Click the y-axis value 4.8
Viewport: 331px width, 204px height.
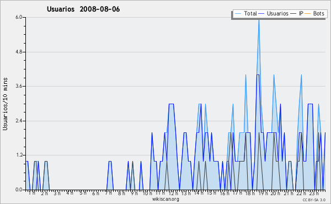[19, 52]
